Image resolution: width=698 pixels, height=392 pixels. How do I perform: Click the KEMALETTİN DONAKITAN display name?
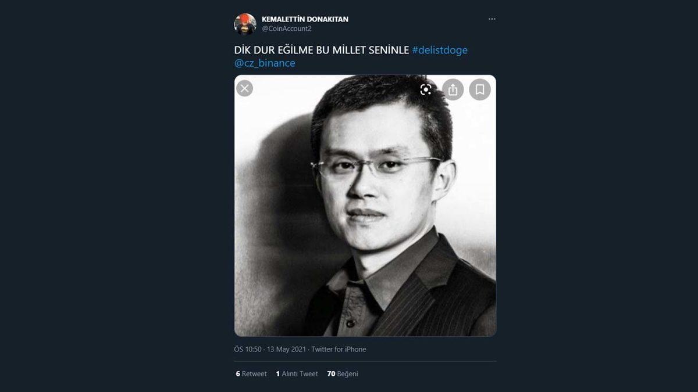305,19
